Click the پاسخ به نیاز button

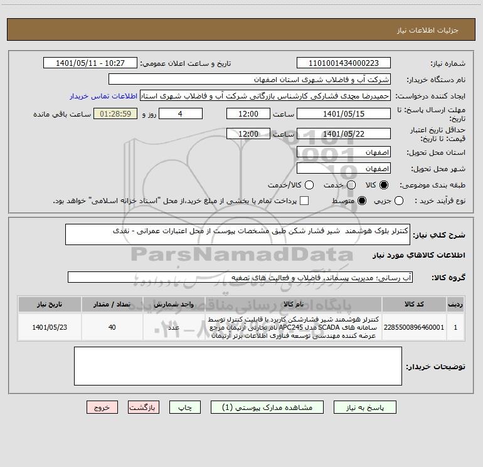364,407
